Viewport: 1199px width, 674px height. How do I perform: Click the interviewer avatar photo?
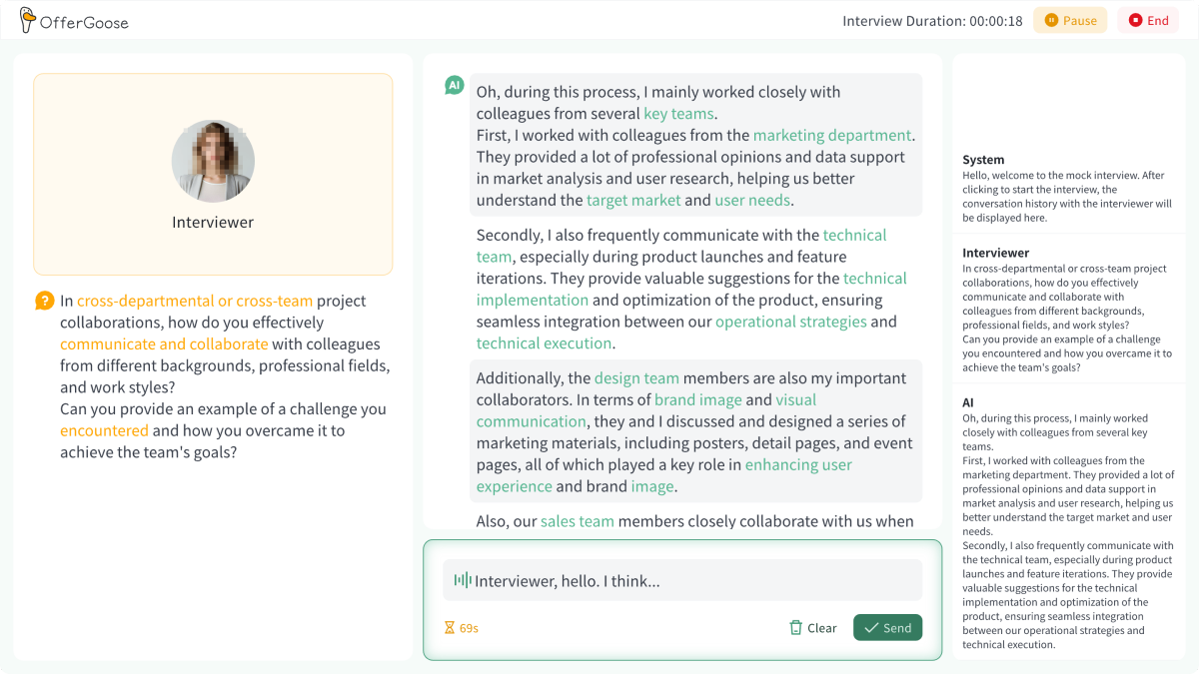pyautogui.click(x=213, y=162)
